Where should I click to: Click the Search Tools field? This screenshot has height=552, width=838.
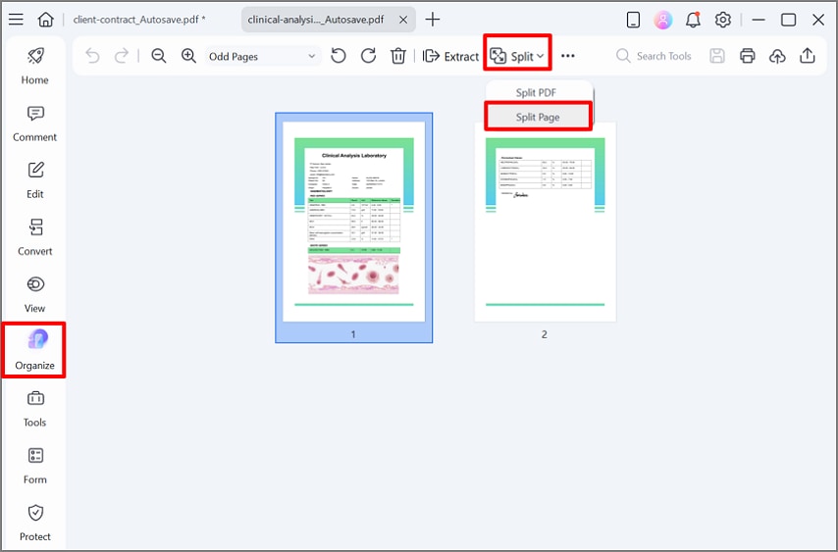pyautogui.click(x=654, y=56)
